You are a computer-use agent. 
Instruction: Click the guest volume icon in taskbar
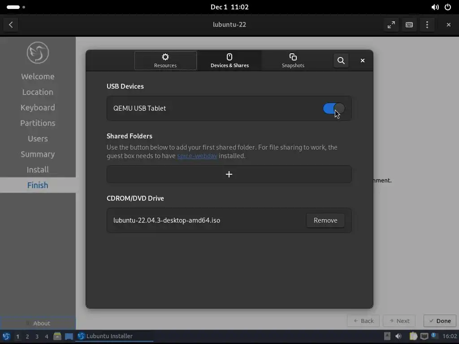coord(398,336)
